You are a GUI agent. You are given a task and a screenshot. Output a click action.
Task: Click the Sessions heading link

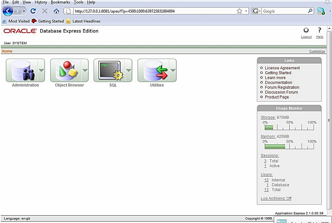click(270, 155)
